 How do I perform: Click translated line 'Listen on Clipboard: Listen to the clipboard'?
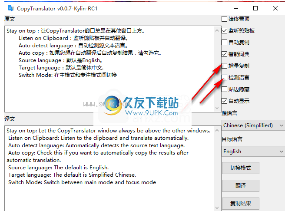(98, 138)
